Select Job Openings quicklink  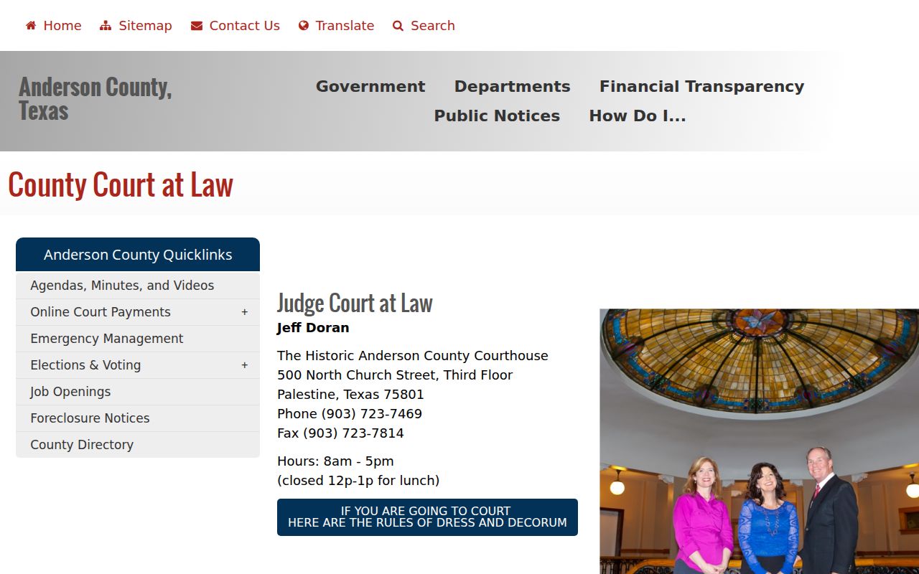[x=138, y=392]
